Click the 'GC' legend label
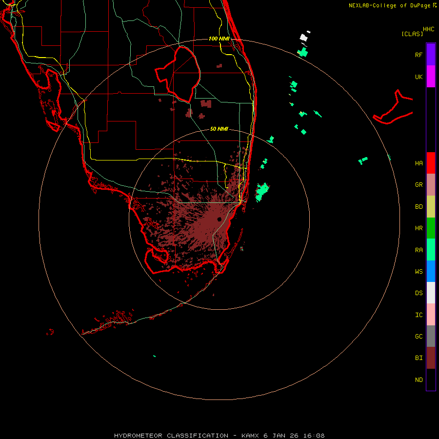The image size is (439, 439). click(419, 336)
